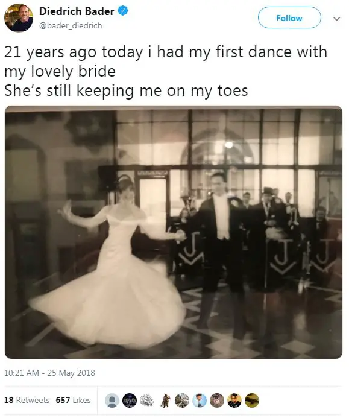This screenshot has width=349, height=418.
Task: Click the white sketch liker avatar
Action: [x=147, y=401]
